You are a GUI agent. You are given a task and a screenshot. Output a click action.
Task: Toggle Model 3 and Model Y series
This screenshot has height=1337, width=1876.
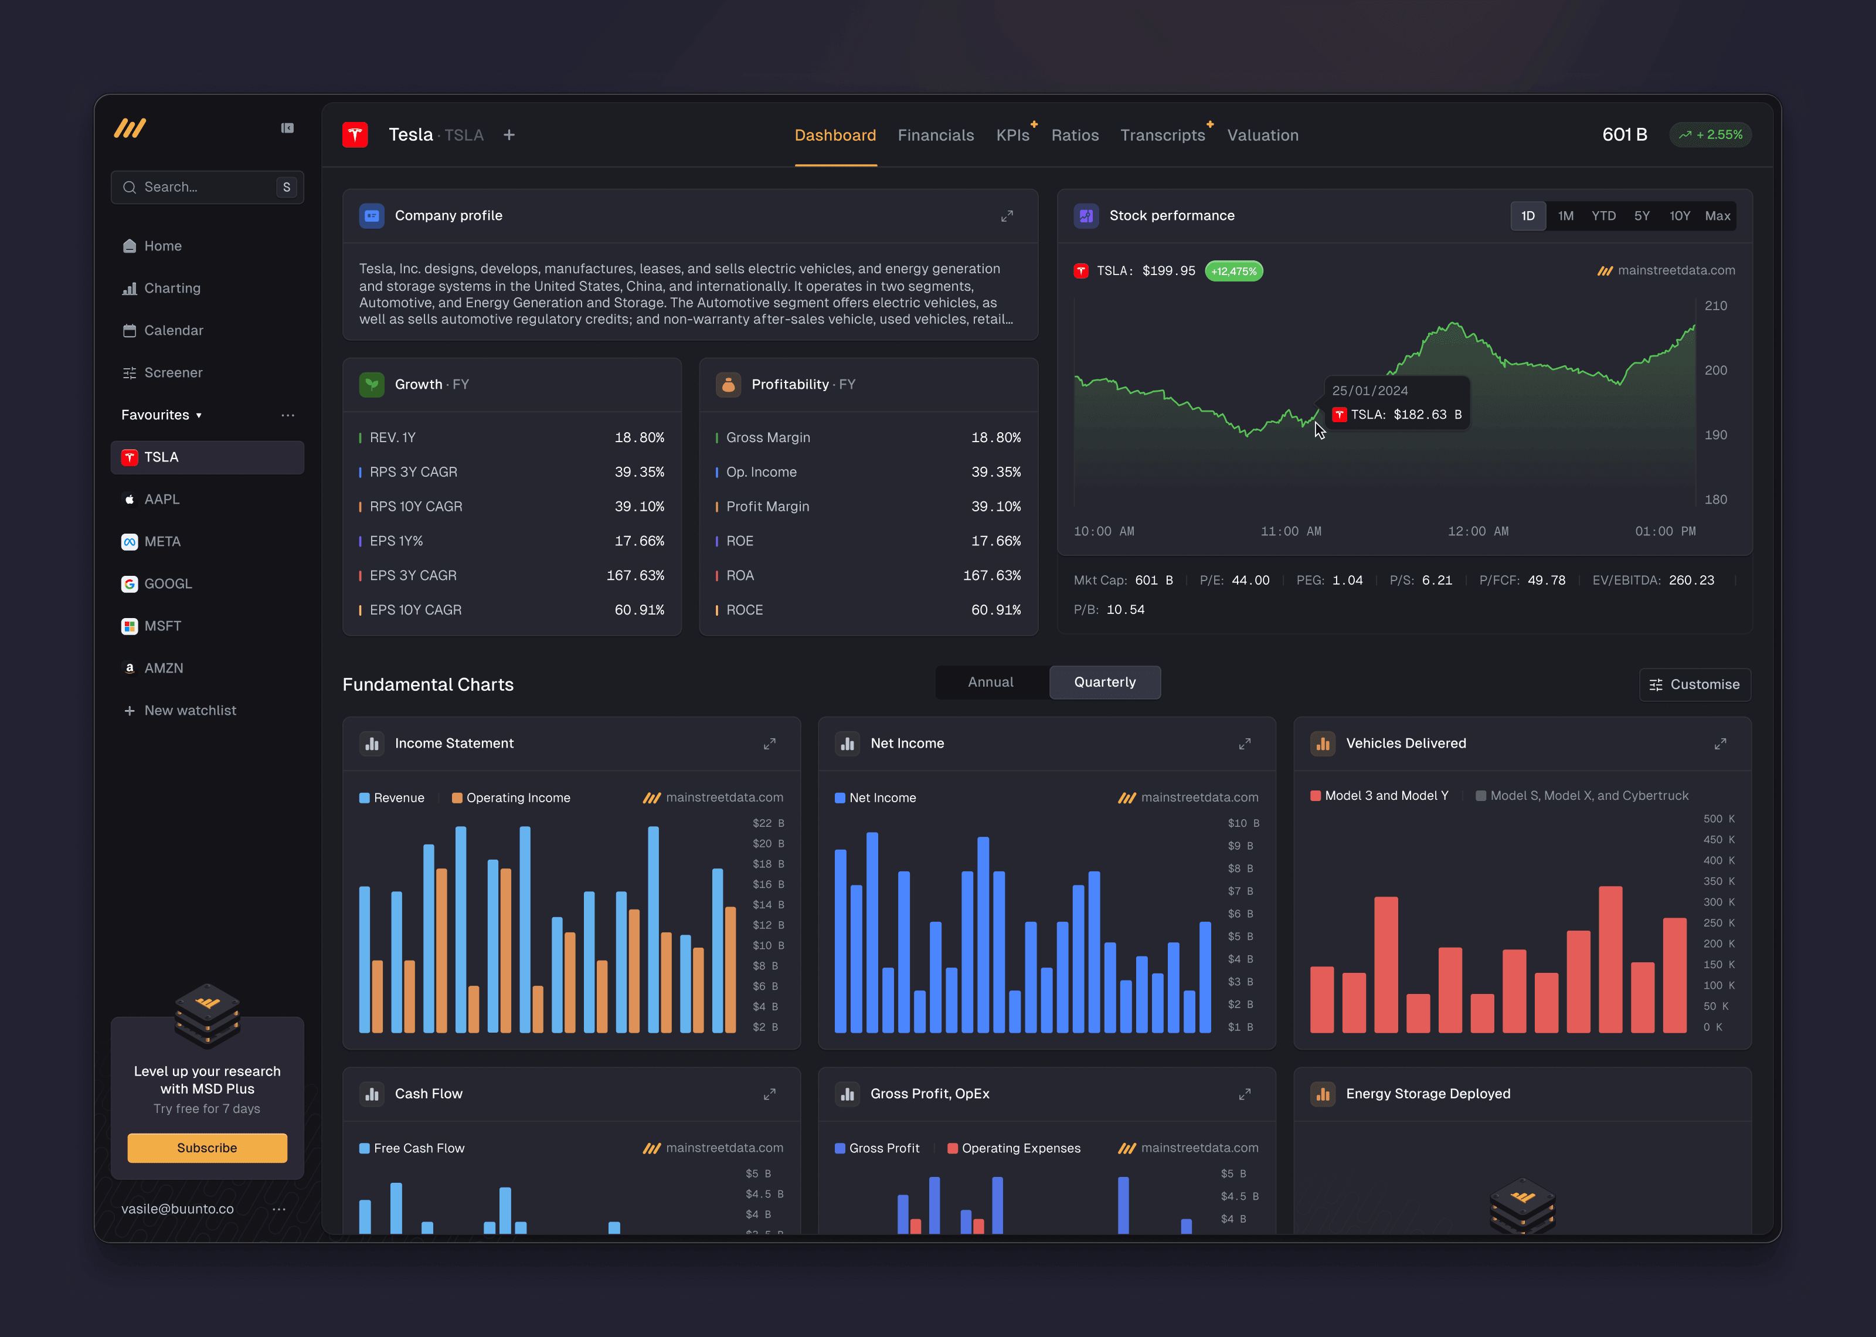point(1379,795)
